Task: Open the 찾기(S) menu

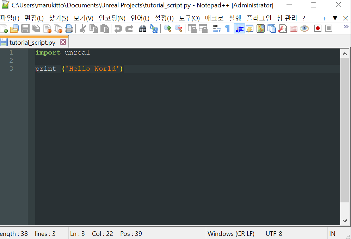Action: tap(58, 18)
